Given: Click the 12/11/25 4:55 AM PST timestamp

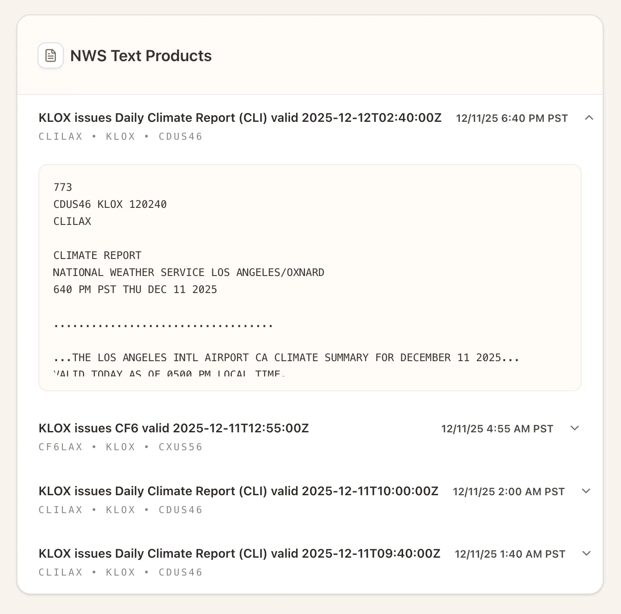Looking at the screenshot, I should pyautogui.click(x=497, y=429).
